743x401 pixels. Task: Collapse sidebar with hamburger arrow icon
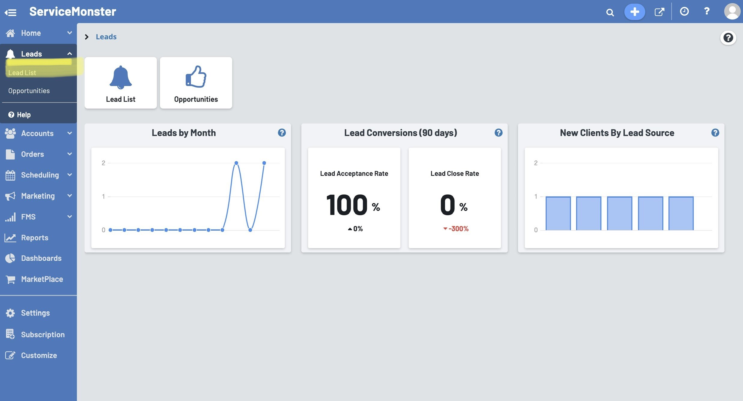pos(11,12)
